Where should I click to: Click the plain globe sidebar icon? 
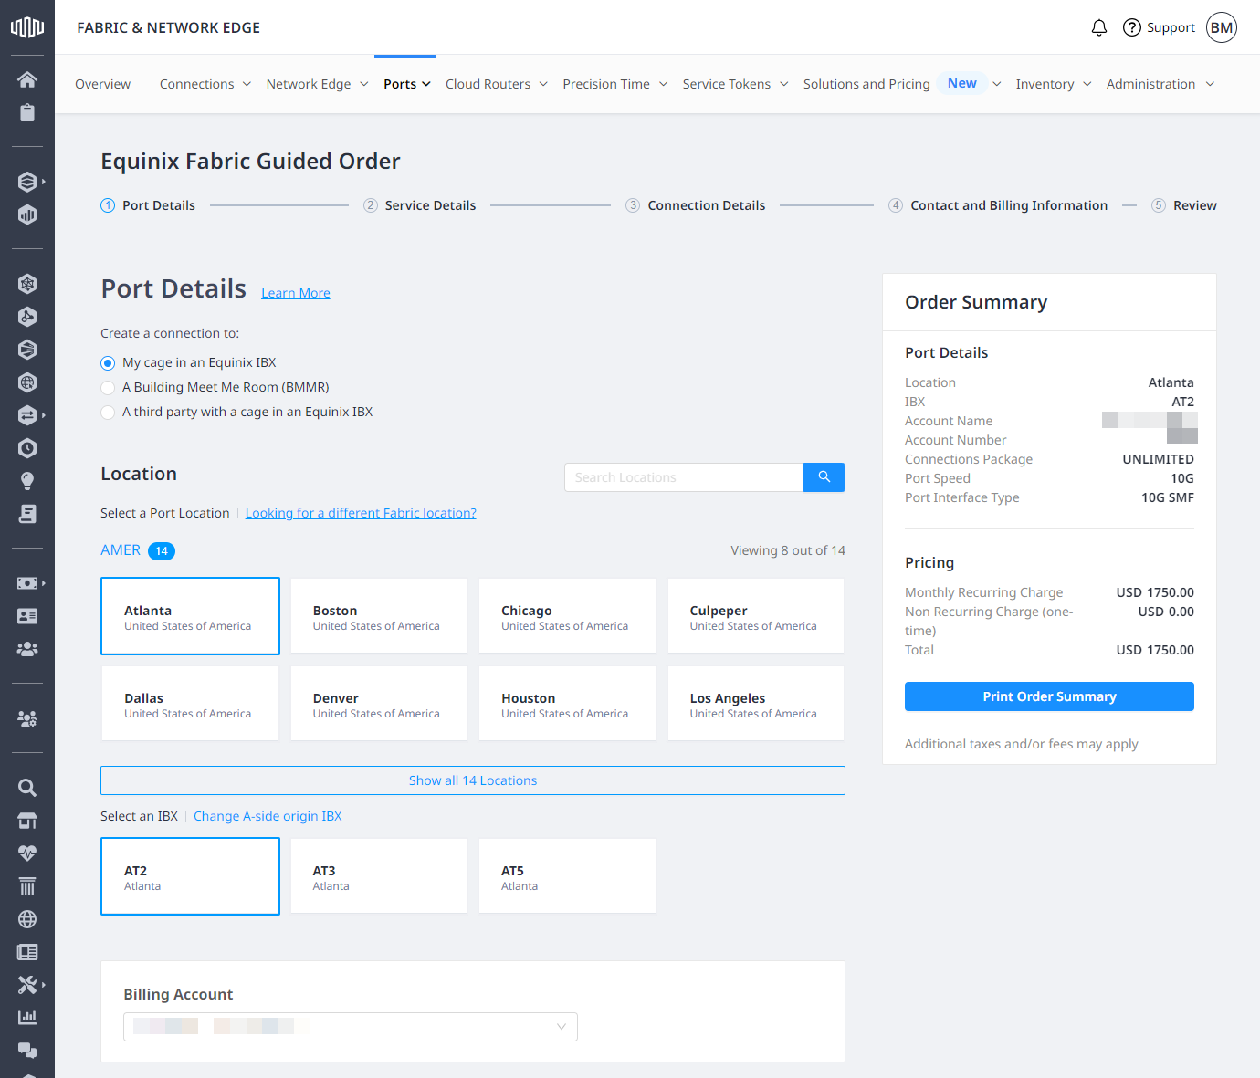pyautogui.click(x=27, y=919)
